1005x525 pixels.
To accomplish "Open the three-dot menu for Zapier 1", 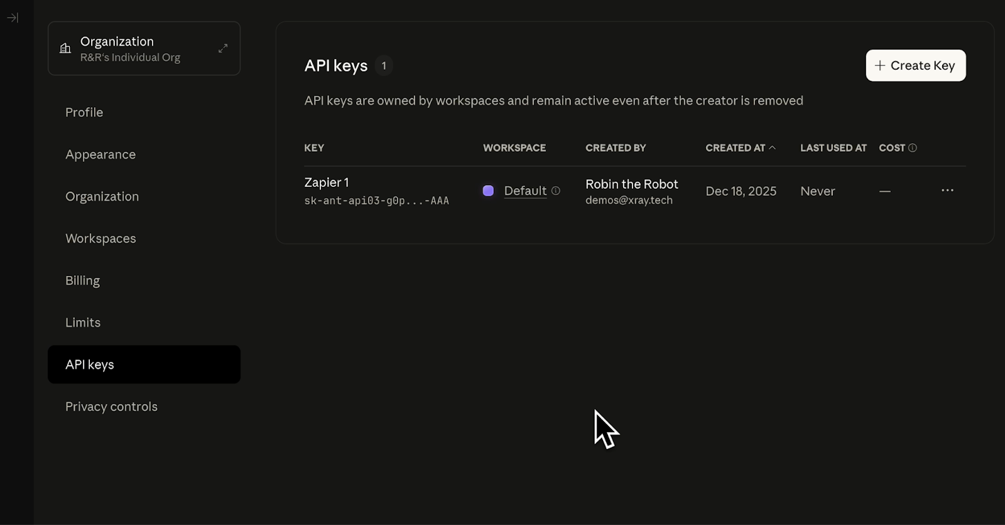I will [x=947, y=190].
